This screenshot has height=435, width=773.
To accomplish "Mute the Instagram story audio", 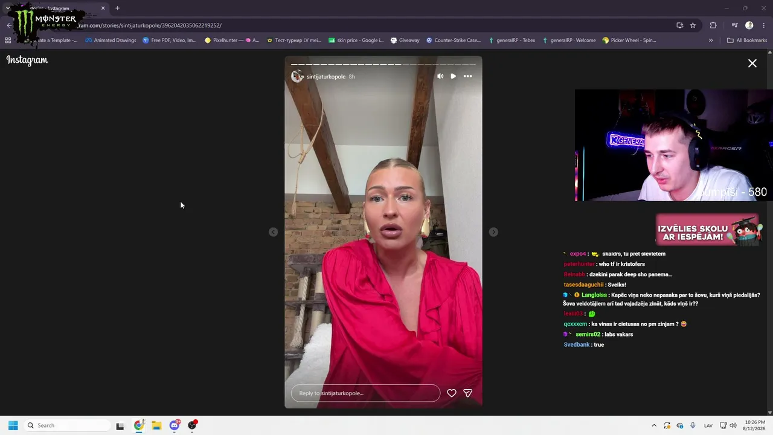I will pyautogui.click(x=440, y=76).
